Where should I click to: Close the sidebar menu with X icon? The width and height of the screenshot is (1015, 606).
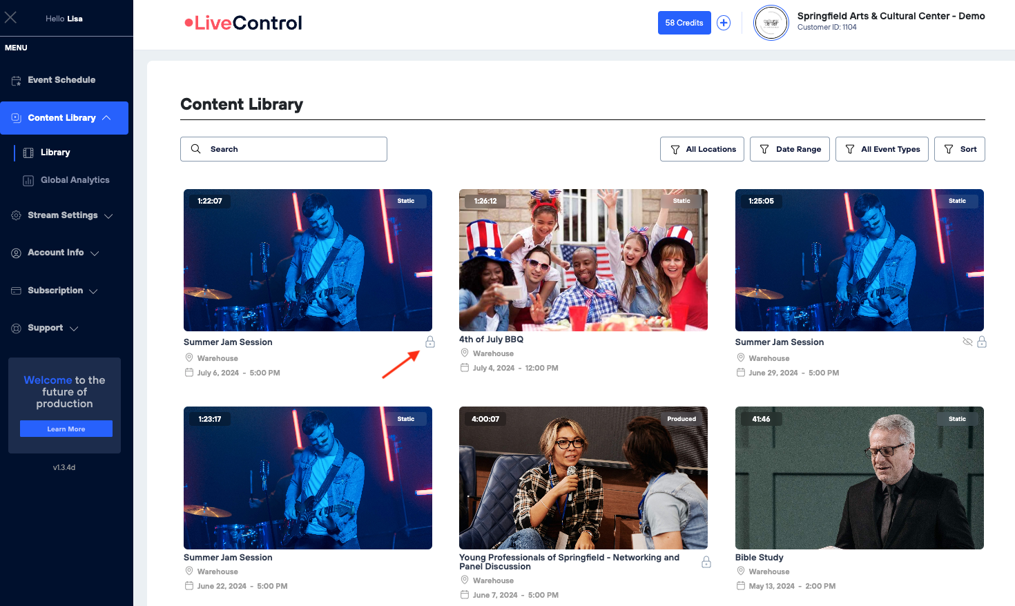click(10, 17)
